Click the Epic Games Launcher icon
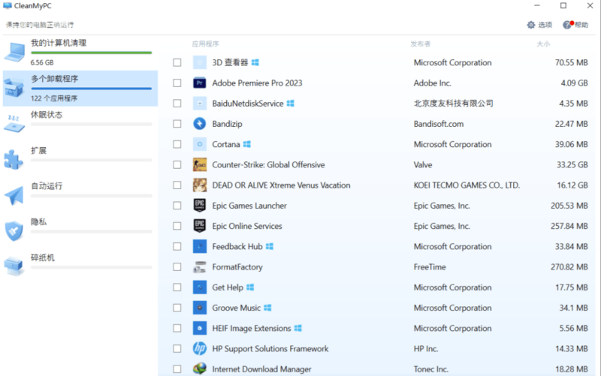 [x=199, y=206]
